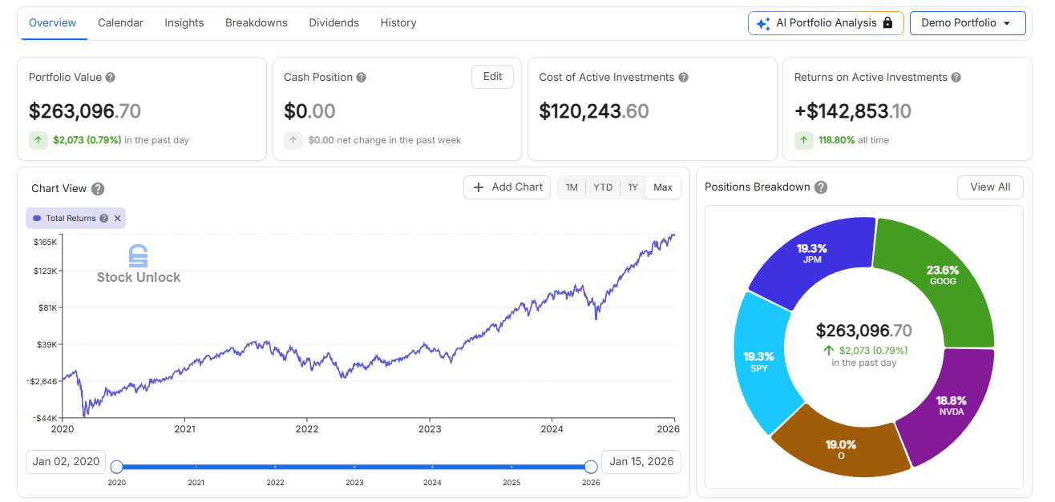This screenshot has height=502, width=1055.
Task: Click the Total Returns chip help icon
Action: [104, 218]
